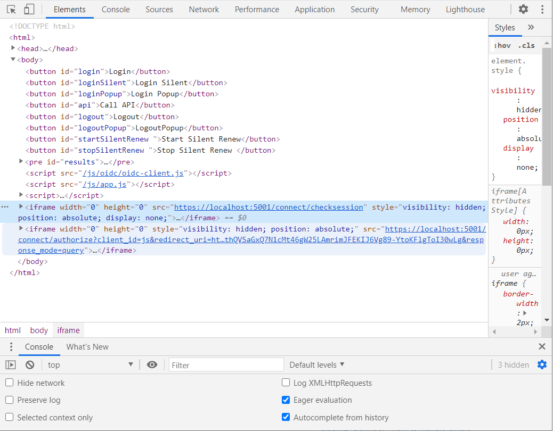Viewport: 553px width, 431px height.
Task: Expand the pre results node
Action: point(21,161)
